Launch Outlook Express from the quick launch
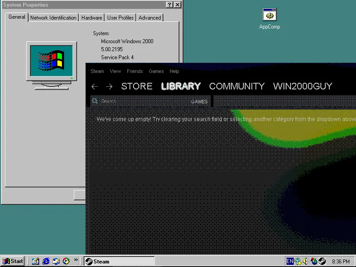This screenshot has width=356, height=267. point(56,261)
